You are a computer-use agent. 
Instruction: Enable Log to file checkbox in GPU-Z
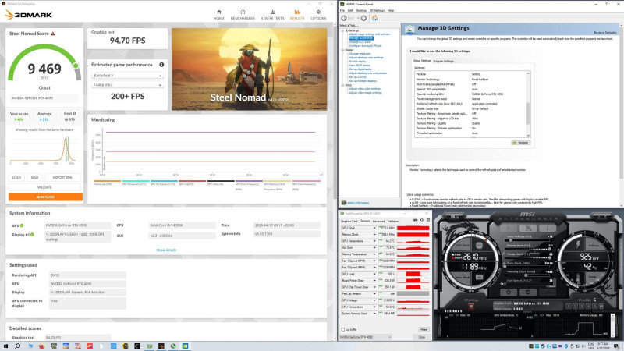342,329
